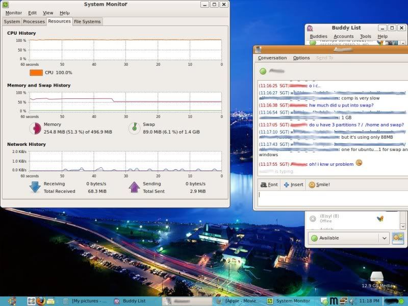Open the Monitor menu in System Monitor

click(14, 13)
